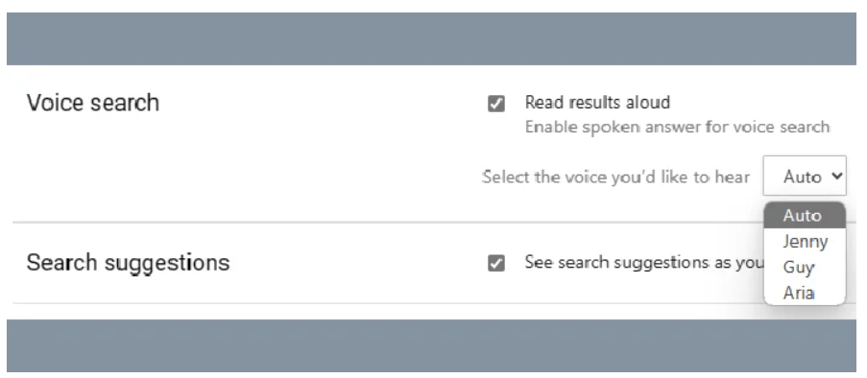Click the Search suggestions section heading

pyautogui.click(x=128, y=263)
